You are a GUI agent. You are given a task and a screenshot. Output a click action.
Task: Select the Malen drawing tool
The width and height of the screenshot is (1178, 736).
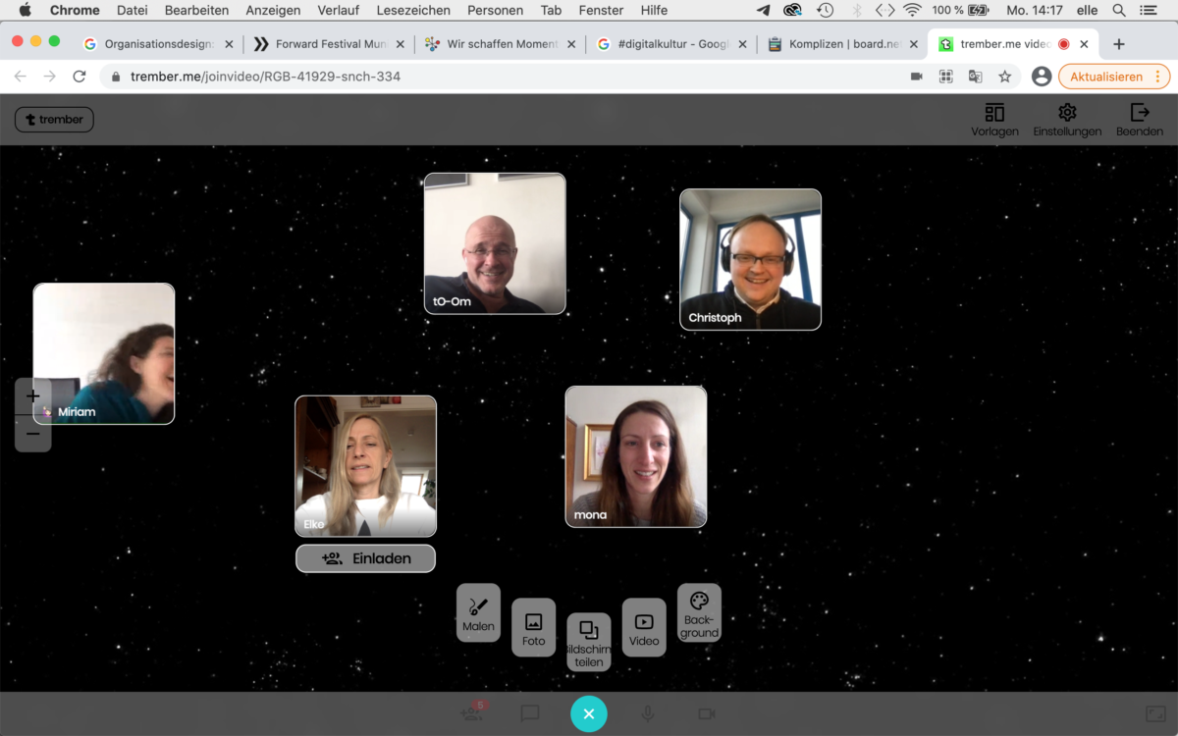point(478,612)
